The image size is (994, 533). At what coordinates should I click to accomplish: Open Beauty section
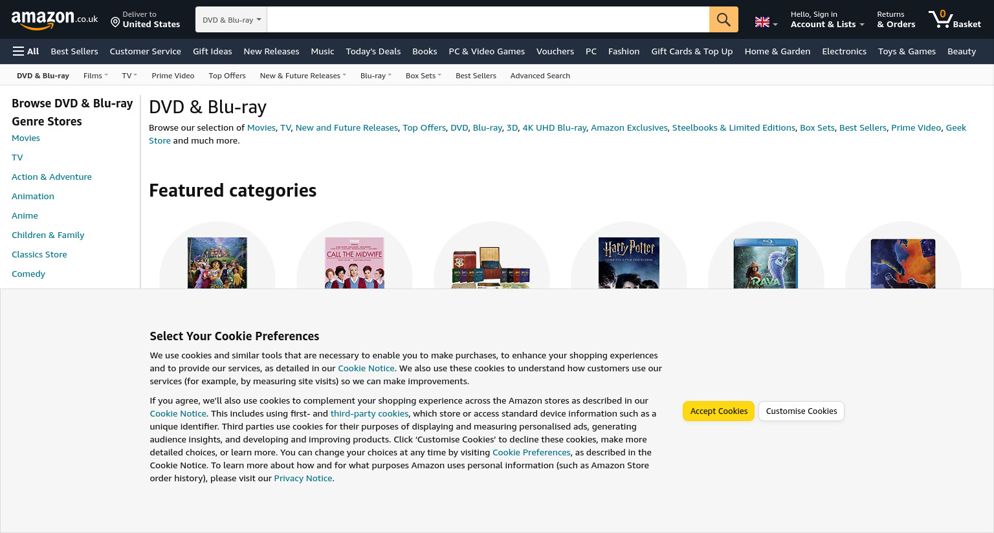(x=962, y=51)
